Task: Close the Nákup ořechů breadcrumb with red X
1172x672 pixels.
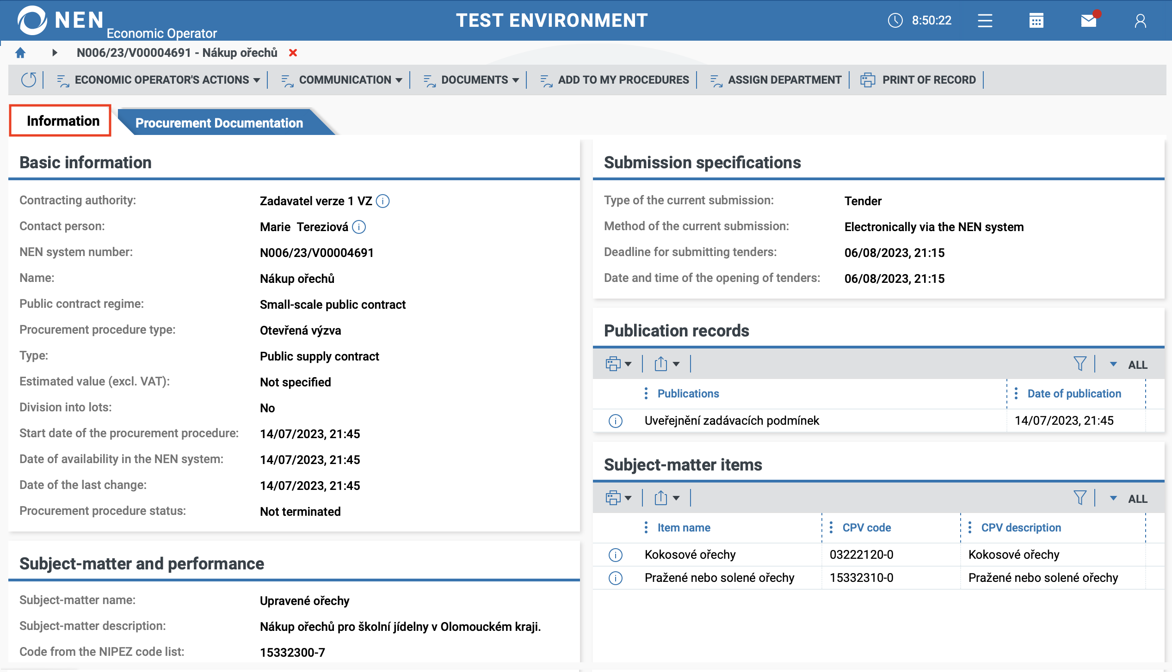Action: 293,53
